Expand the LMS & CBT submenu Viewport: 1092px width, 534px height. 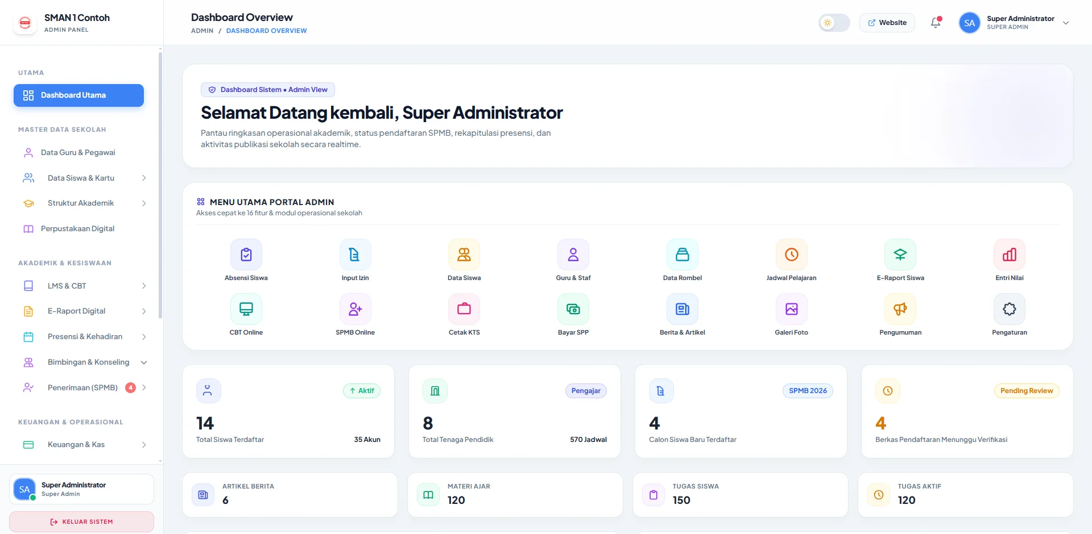84,286
